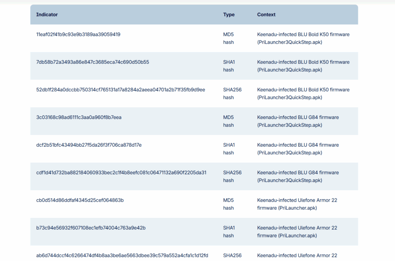Open SHA1 hash b73c94e56932f607108ec1efb74004c763a9e42b
The width and height of the screenshot is (395, 261).
pyautogui.click(x=90, y=228)
